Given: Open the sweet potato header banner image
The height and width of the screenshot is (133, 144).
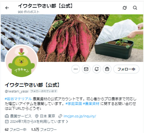Looking at the screenshot, I should click(72, 38).
